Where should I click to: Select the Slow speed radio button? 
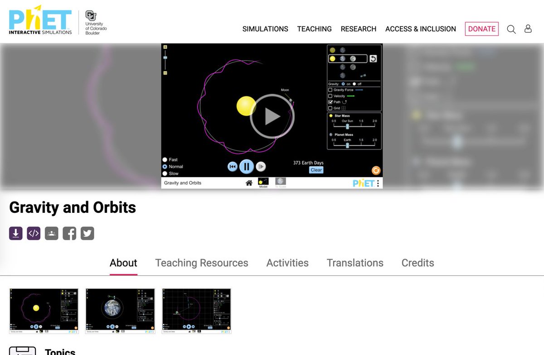point(165,173)
